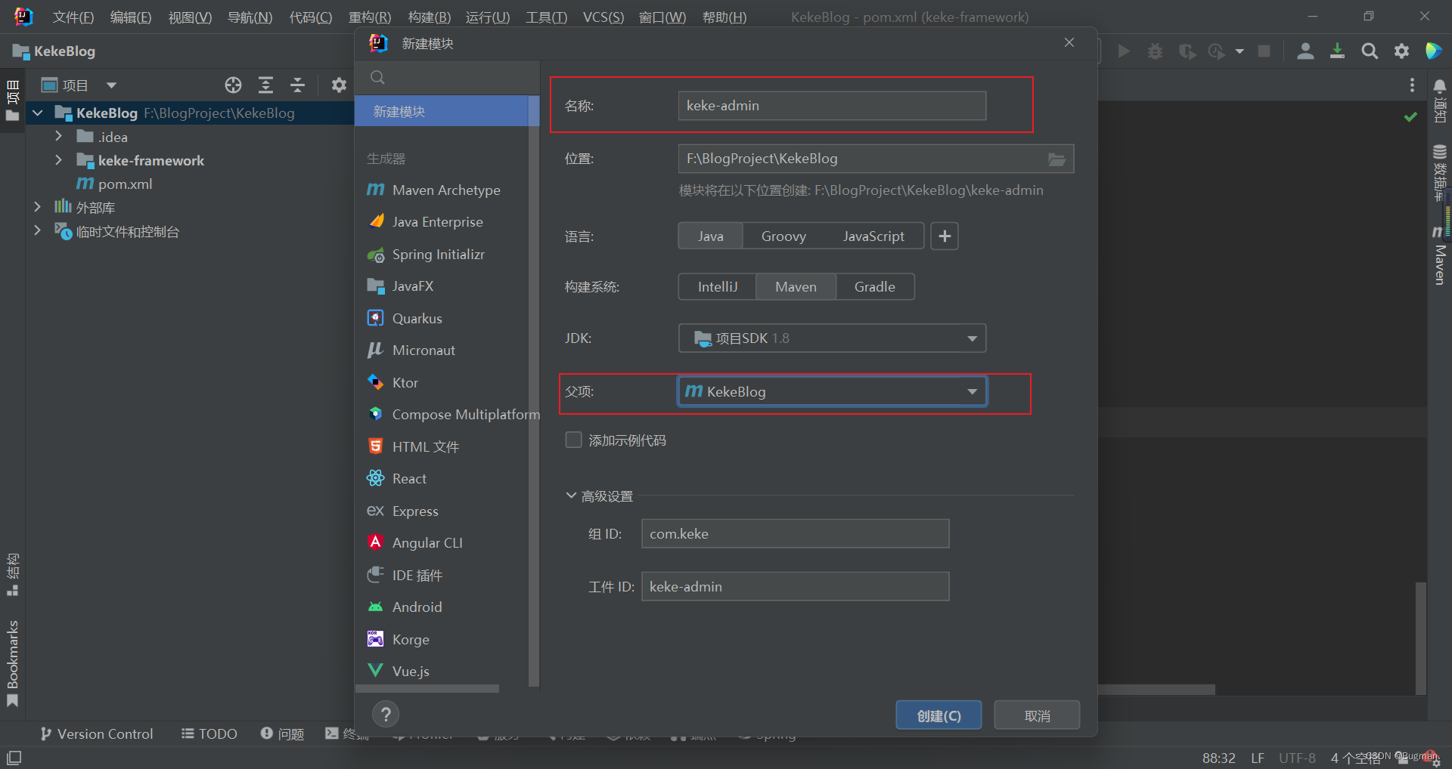This screenshot has width=1452, height=769.
Task: Open the JDK 项目SDK 1.8 dropdown
Action: click(x=832, y=338)
